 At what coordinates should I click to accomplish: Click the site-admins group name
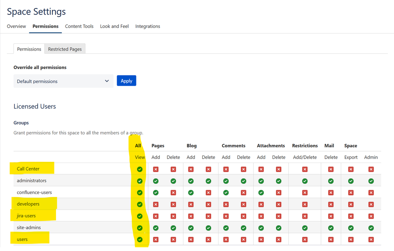[x=29, y=227]
